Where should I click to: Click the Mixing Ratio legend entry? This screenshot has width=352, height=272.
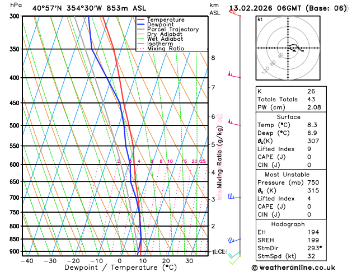click(x=161, y=49)
